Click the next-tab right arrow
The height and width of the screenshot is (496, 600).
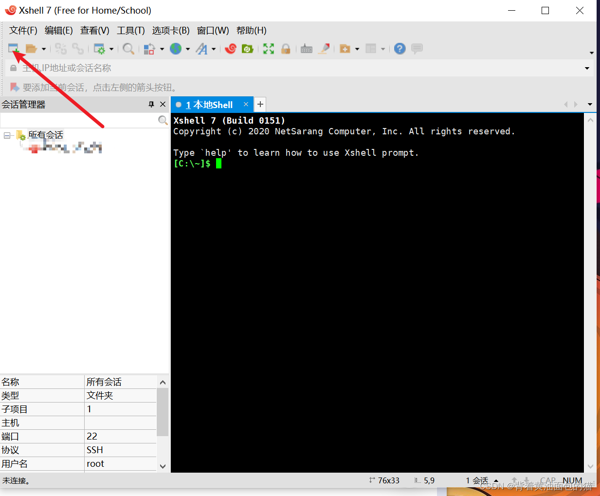(576, 104)
